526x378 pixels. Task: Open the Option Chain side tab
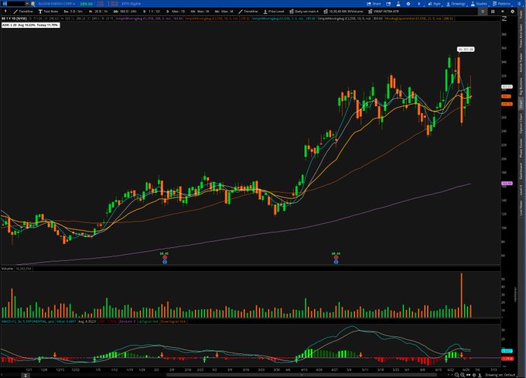521,124
